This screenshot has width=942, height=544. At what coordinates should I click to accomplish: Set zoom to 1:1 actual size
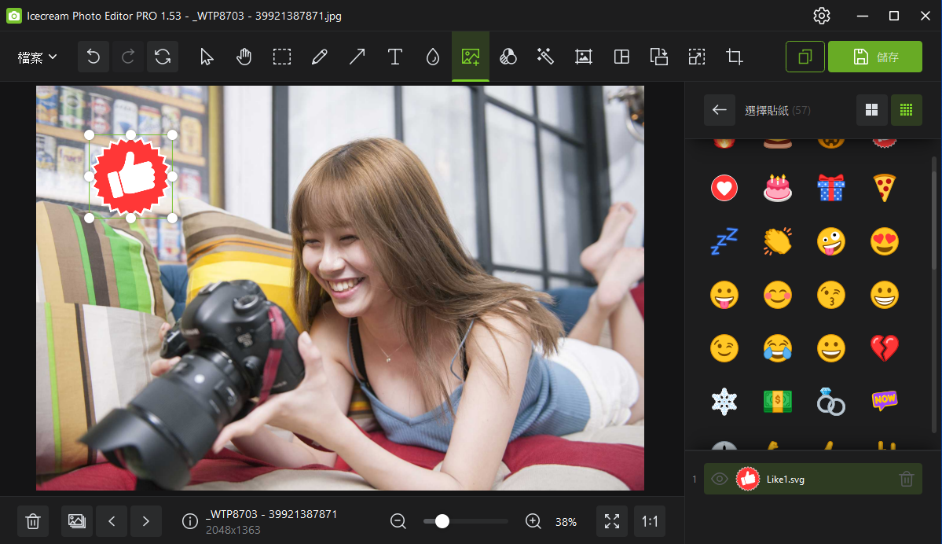tap(650, 521)
